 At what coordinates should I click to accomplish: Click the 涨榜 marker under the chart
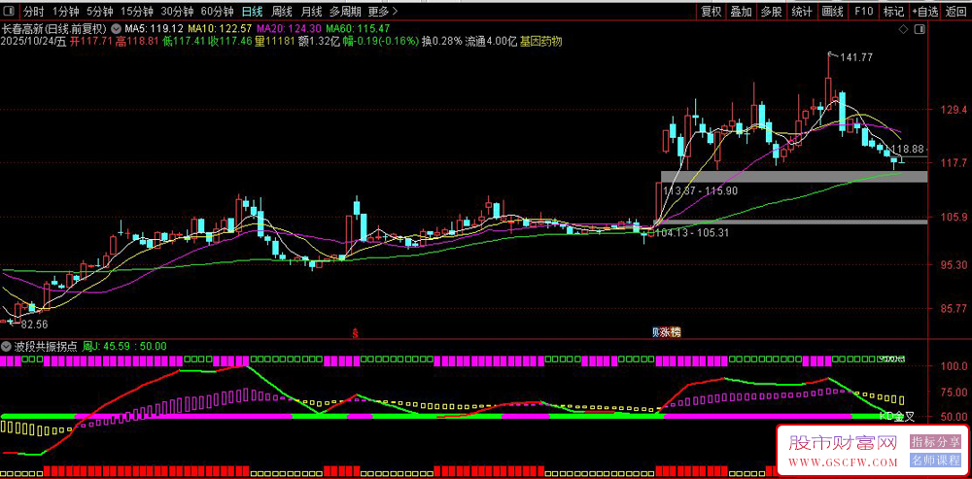[667, 332]
